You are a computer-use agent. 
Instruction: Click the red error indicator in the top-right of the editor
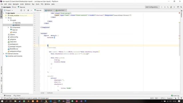[179, 13]
